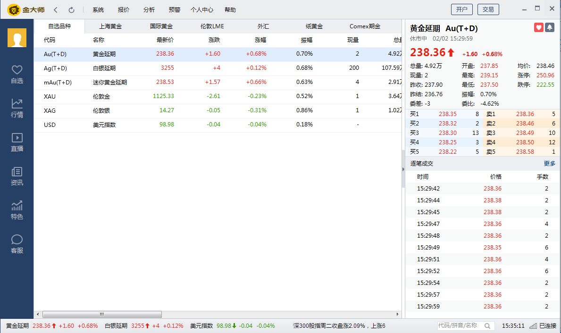561x333 pixels.
Task: Click the 涨停 limit-up value 250.96
Action: (x=545, y=75)
